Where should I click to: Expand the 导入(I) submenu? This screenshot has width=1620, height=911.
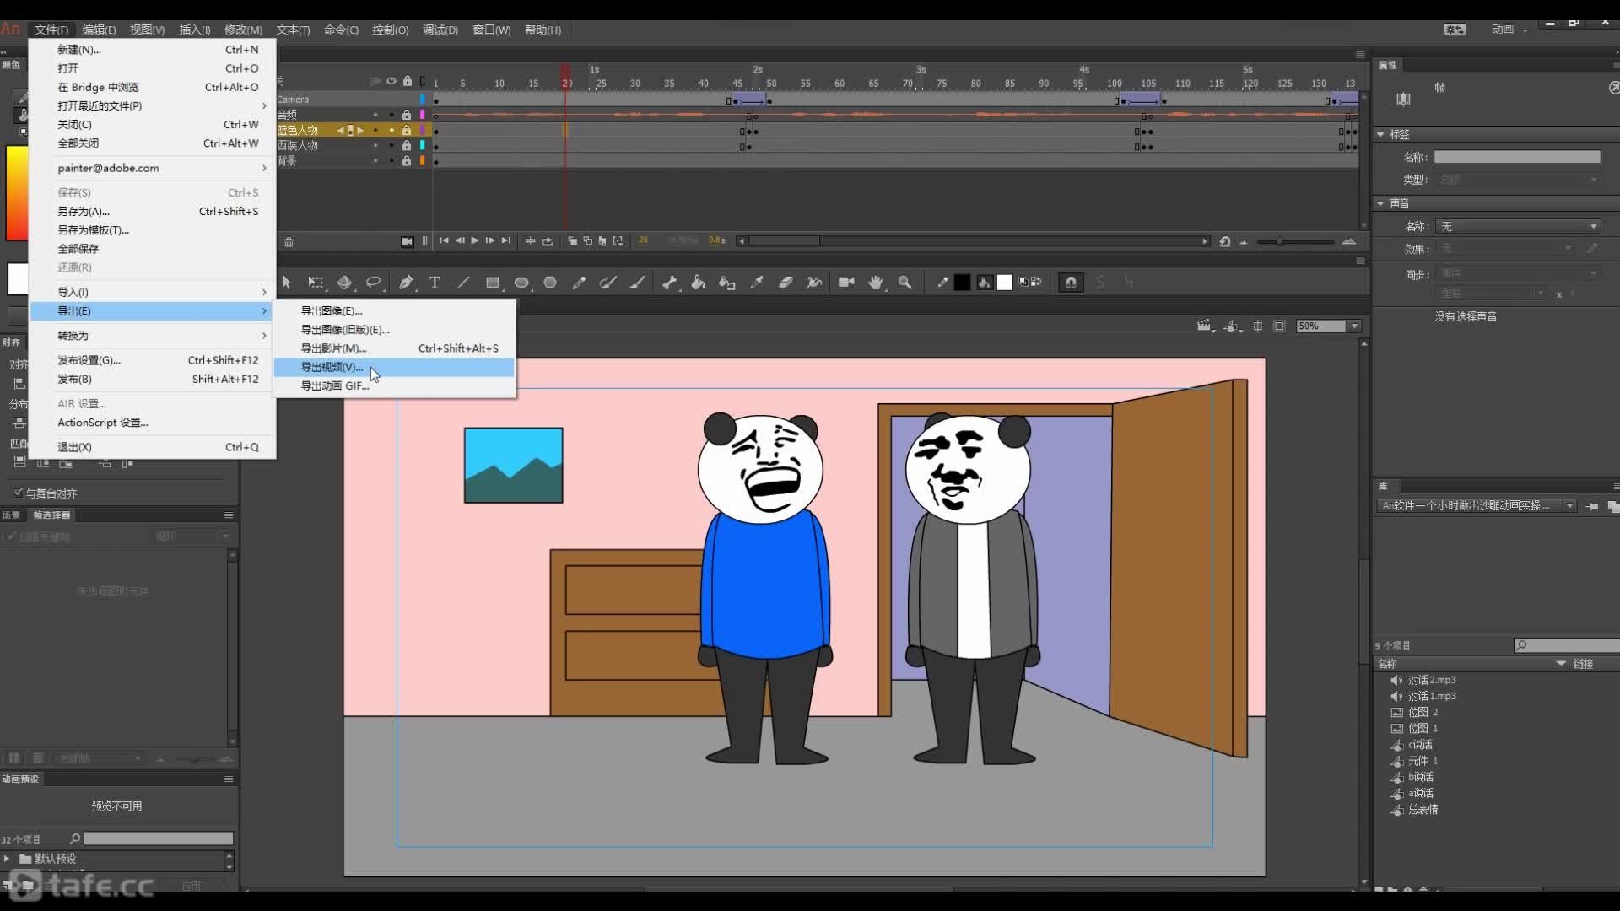pyautogui.click(x=152, y=292)
